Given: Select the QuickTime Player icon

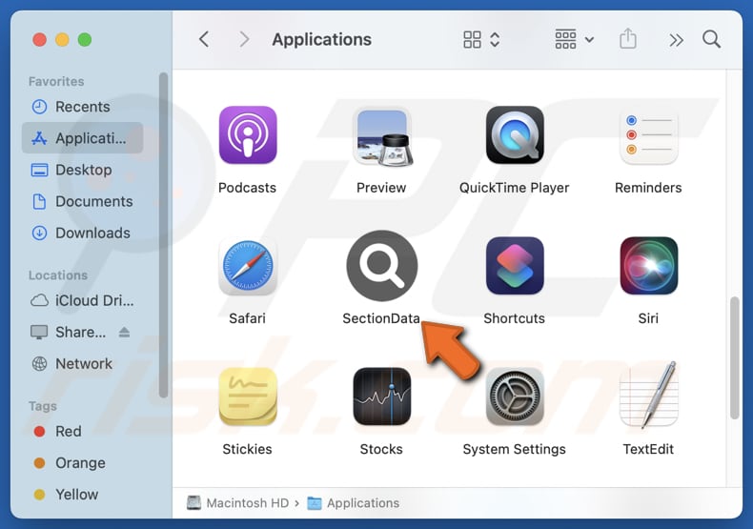Looking at the screenshot, I should click(x=515, y=135).
